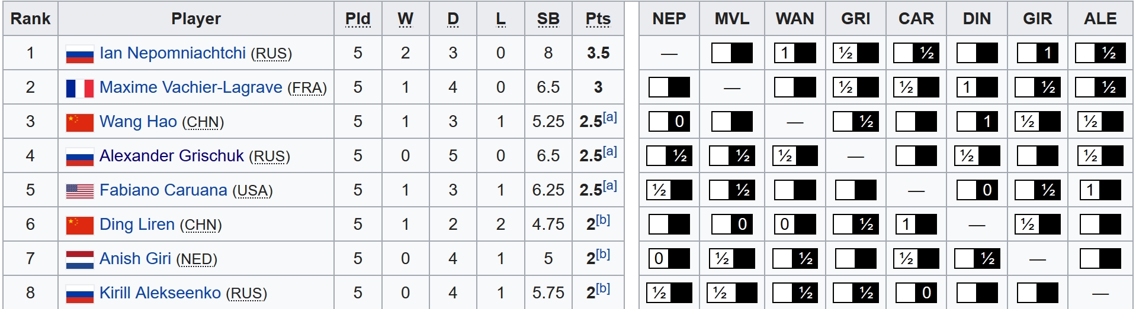Click footnote [a] next to Wang Hao's points
The height and width of the screenshot is (309, 1136).
610,117
